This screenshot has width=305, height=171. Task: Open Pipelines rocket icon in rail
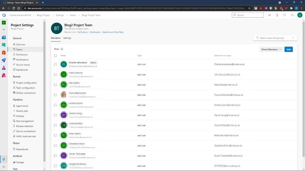pyautogui.click(x=4, y=60)
